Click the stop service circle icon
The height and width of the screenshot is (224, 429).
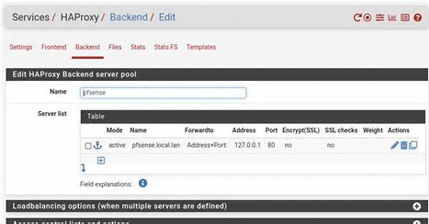[x=367, y=18]
